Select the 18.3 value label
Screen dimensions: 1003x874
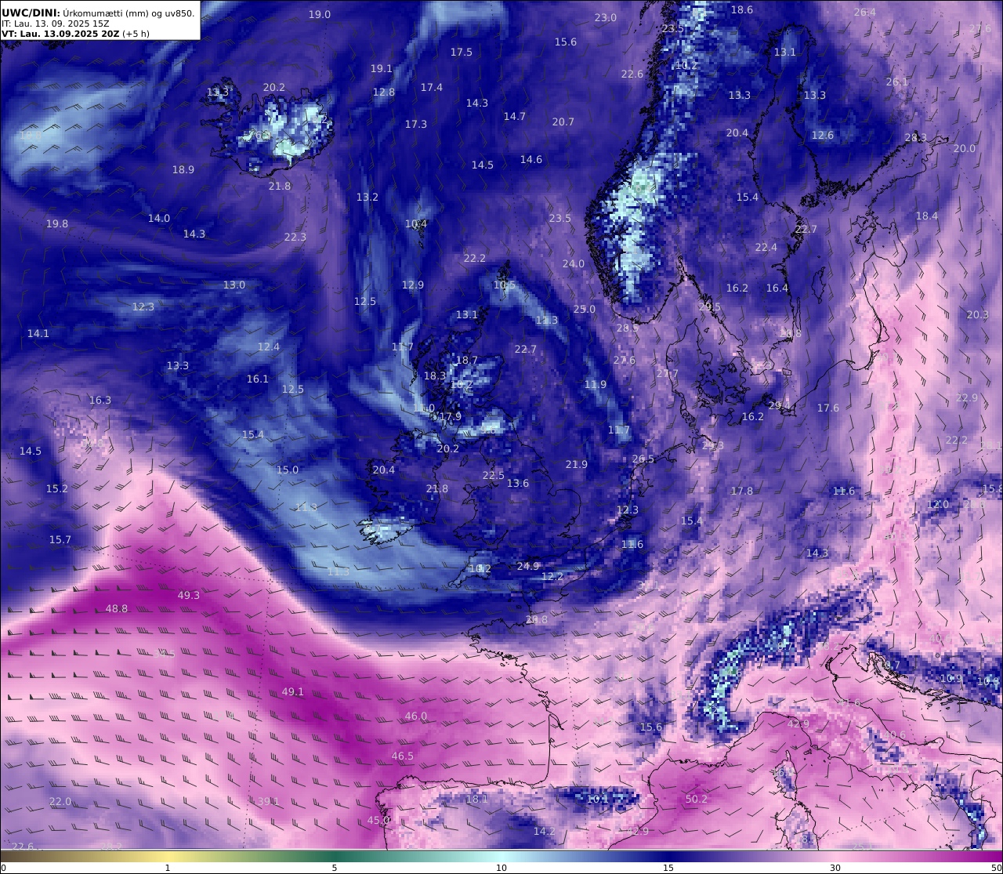pyautogui.click(x=434, y=376)
